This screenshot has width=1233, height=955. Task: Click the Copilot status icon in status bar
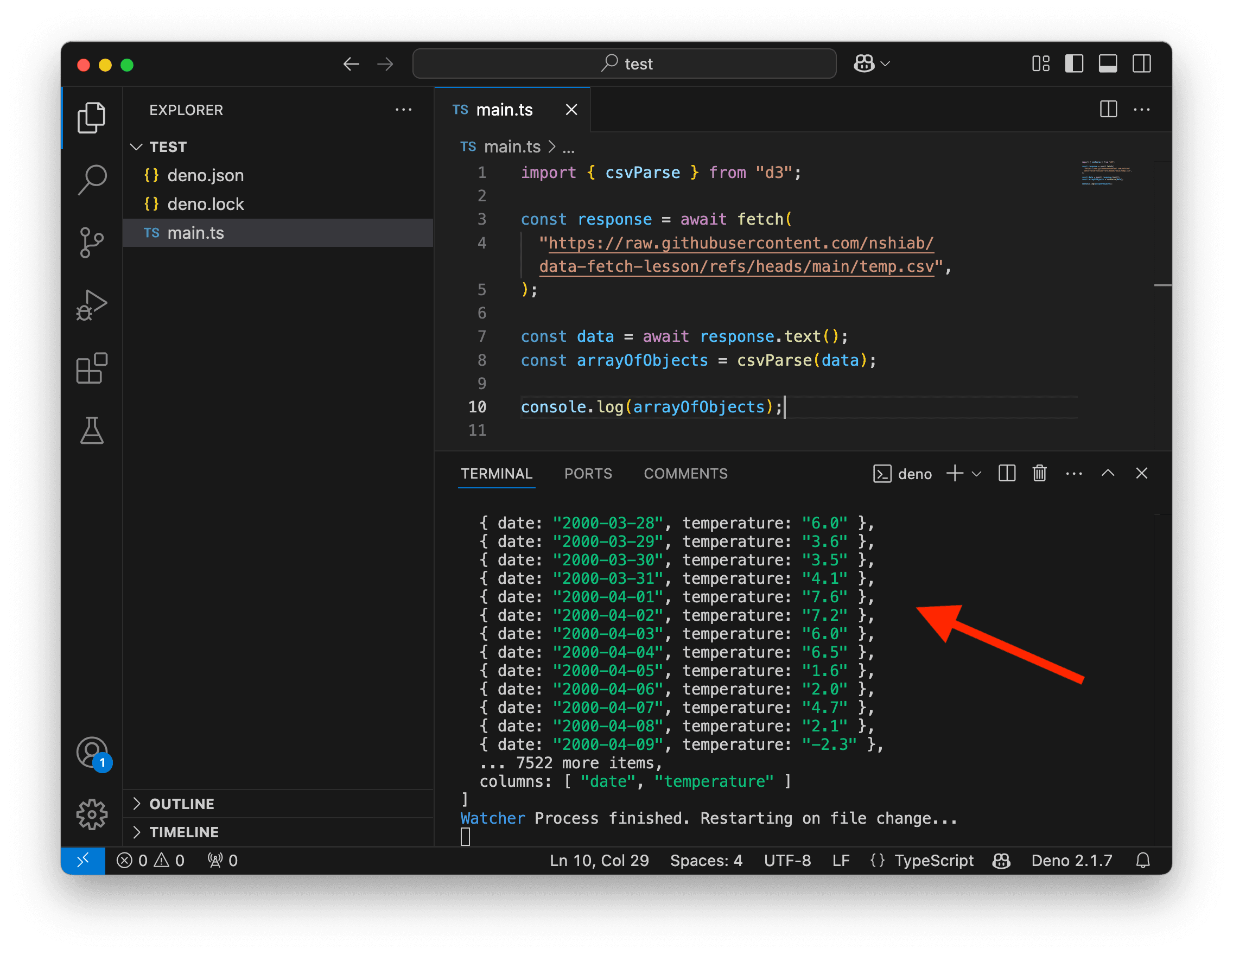coord(1001,860)
